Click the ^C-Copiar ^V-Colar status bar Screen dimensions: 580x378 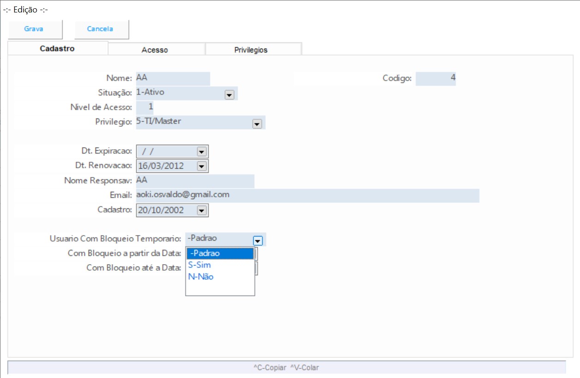coord(286,367)
